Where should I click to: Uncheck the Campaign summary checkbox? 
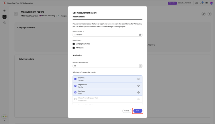tap(74, 44)
